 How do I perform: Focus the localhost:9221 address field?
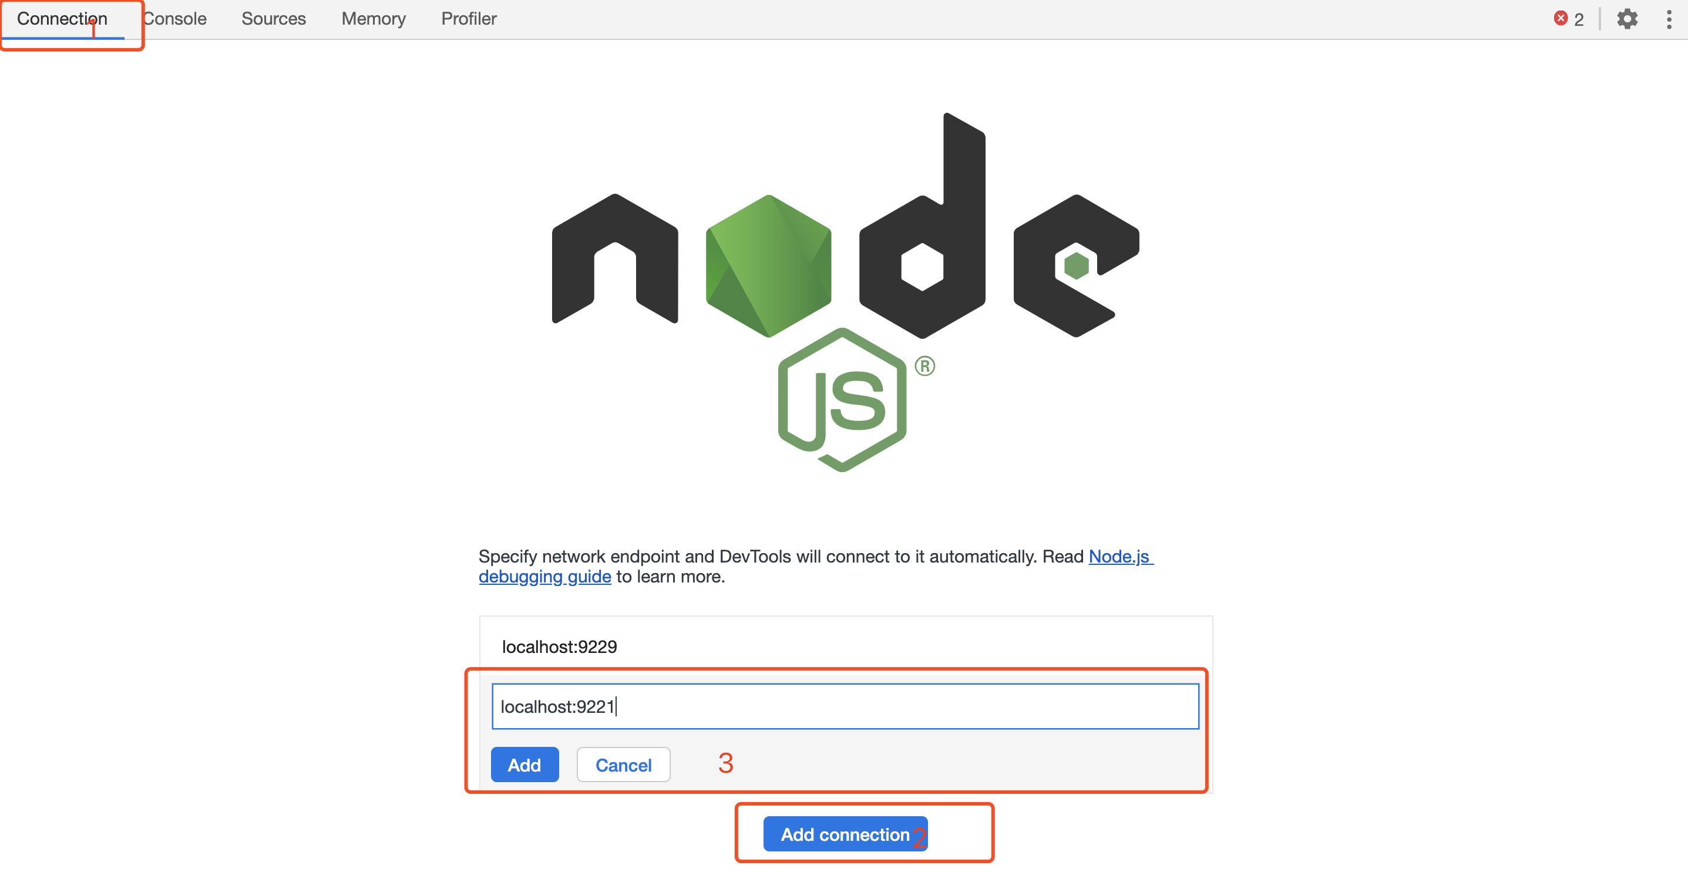(845, 706)
